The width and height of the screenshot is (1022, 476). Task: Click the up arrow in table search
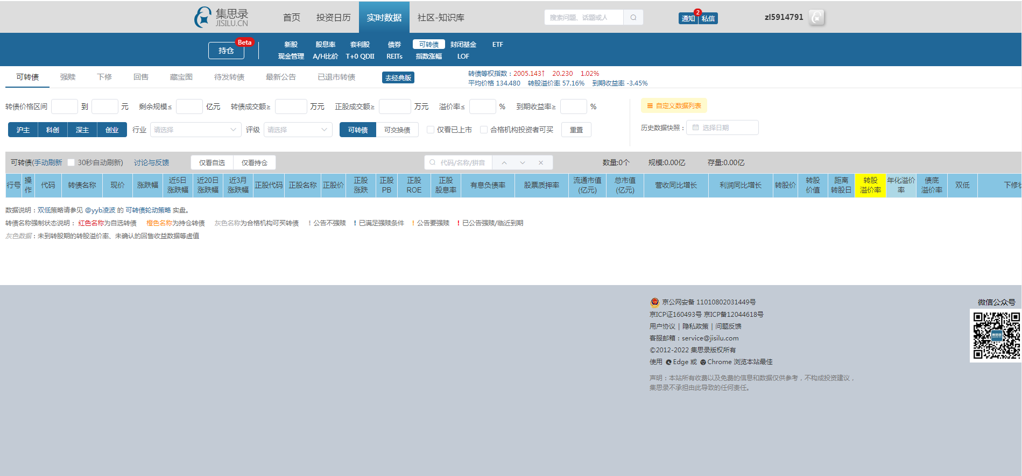pos(504,162)
